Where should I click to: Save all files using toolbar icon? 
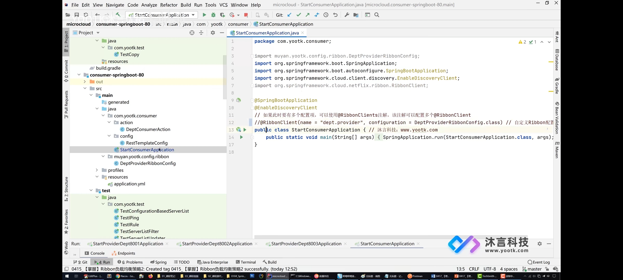tap(77, 15)
